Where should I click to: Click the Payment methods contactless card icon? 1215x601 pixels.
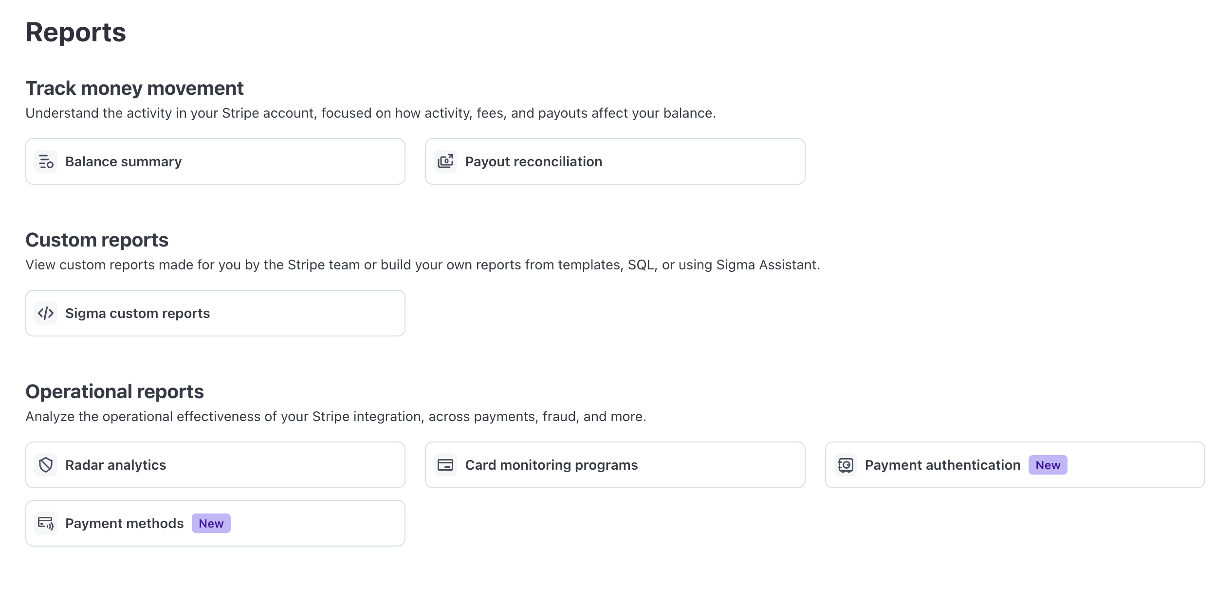(46, 523)
